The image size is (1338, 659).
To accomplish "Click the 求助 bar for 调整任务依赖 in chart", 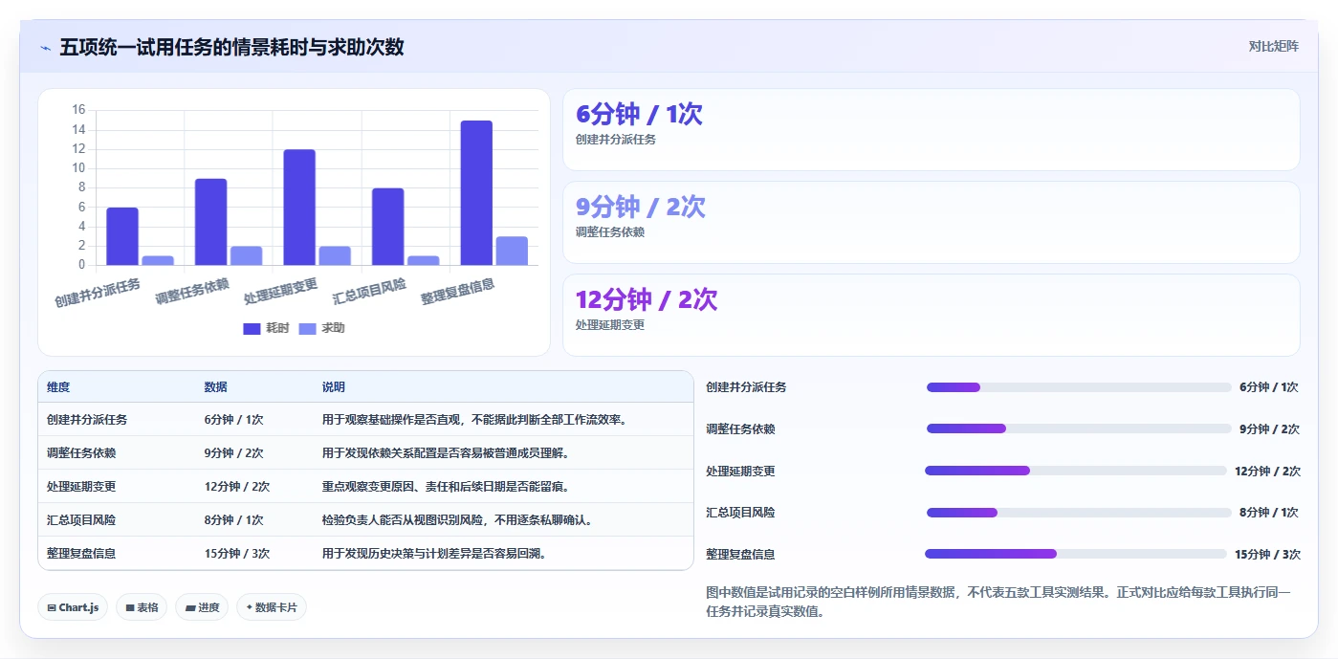I will pyautogui.click(x=246, y=255).
